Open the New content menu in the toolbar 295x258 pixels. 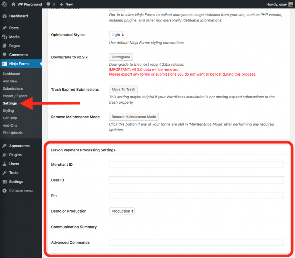[x=66, y=4]
